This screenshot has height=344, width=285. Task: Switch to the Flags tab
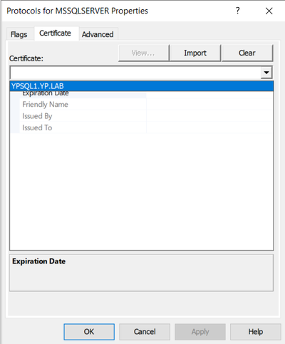(19, 34)
